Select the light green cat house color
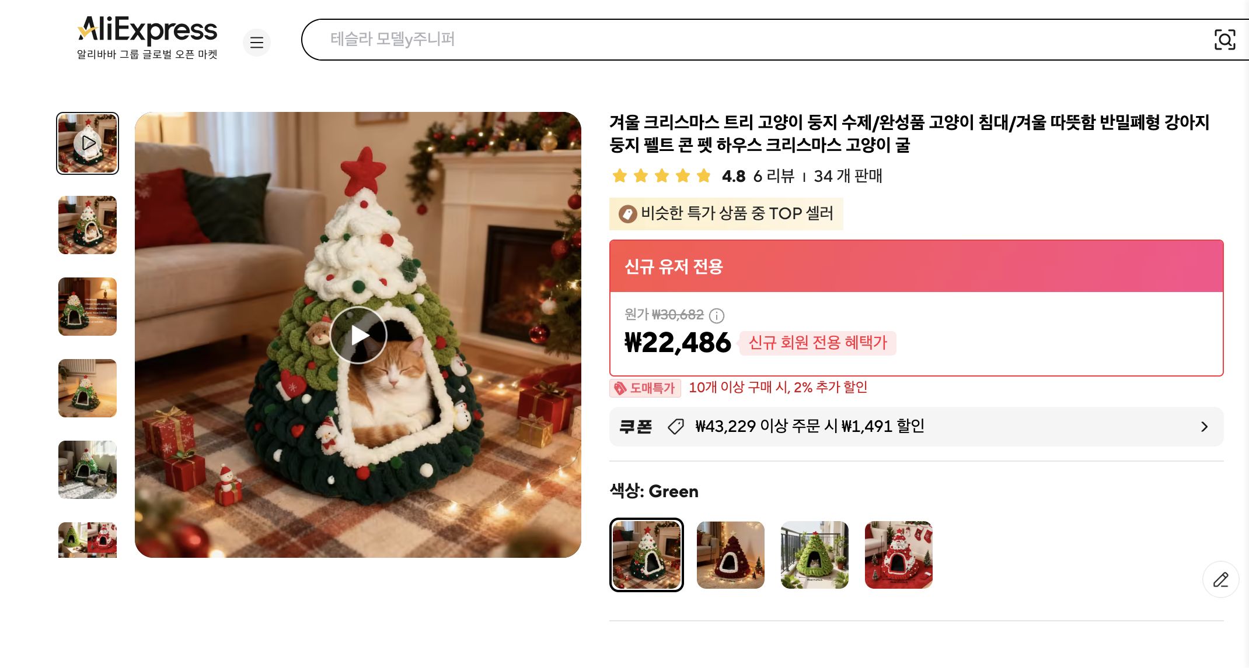This screenshot has width=1249, height=668. click(815, 555)
